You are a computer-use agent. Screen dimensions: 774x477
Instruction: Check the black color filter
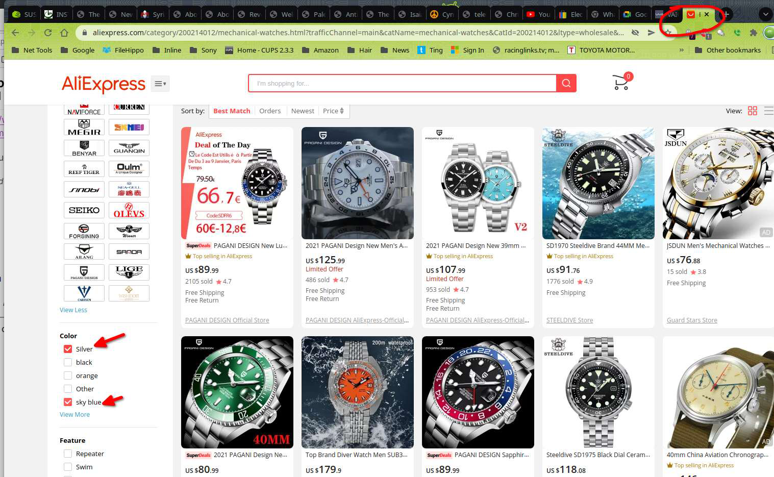click(68, 362)
